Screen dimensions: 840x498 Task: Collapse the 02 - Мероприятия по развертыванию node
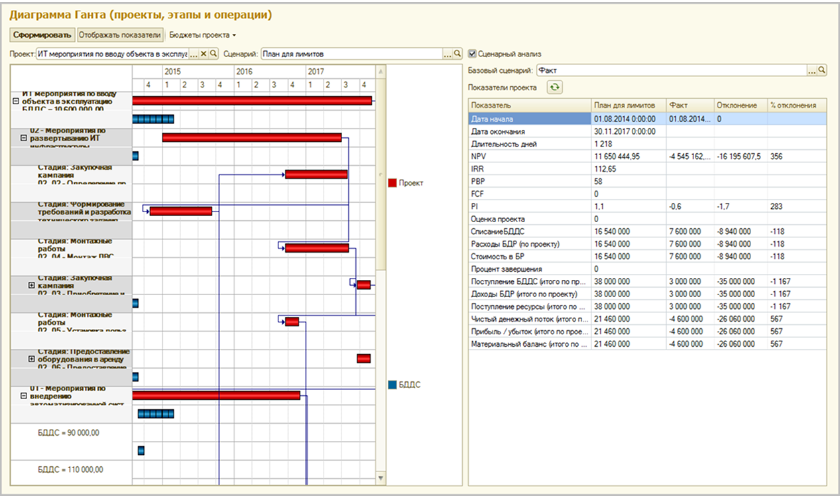(x=23, y=138)
